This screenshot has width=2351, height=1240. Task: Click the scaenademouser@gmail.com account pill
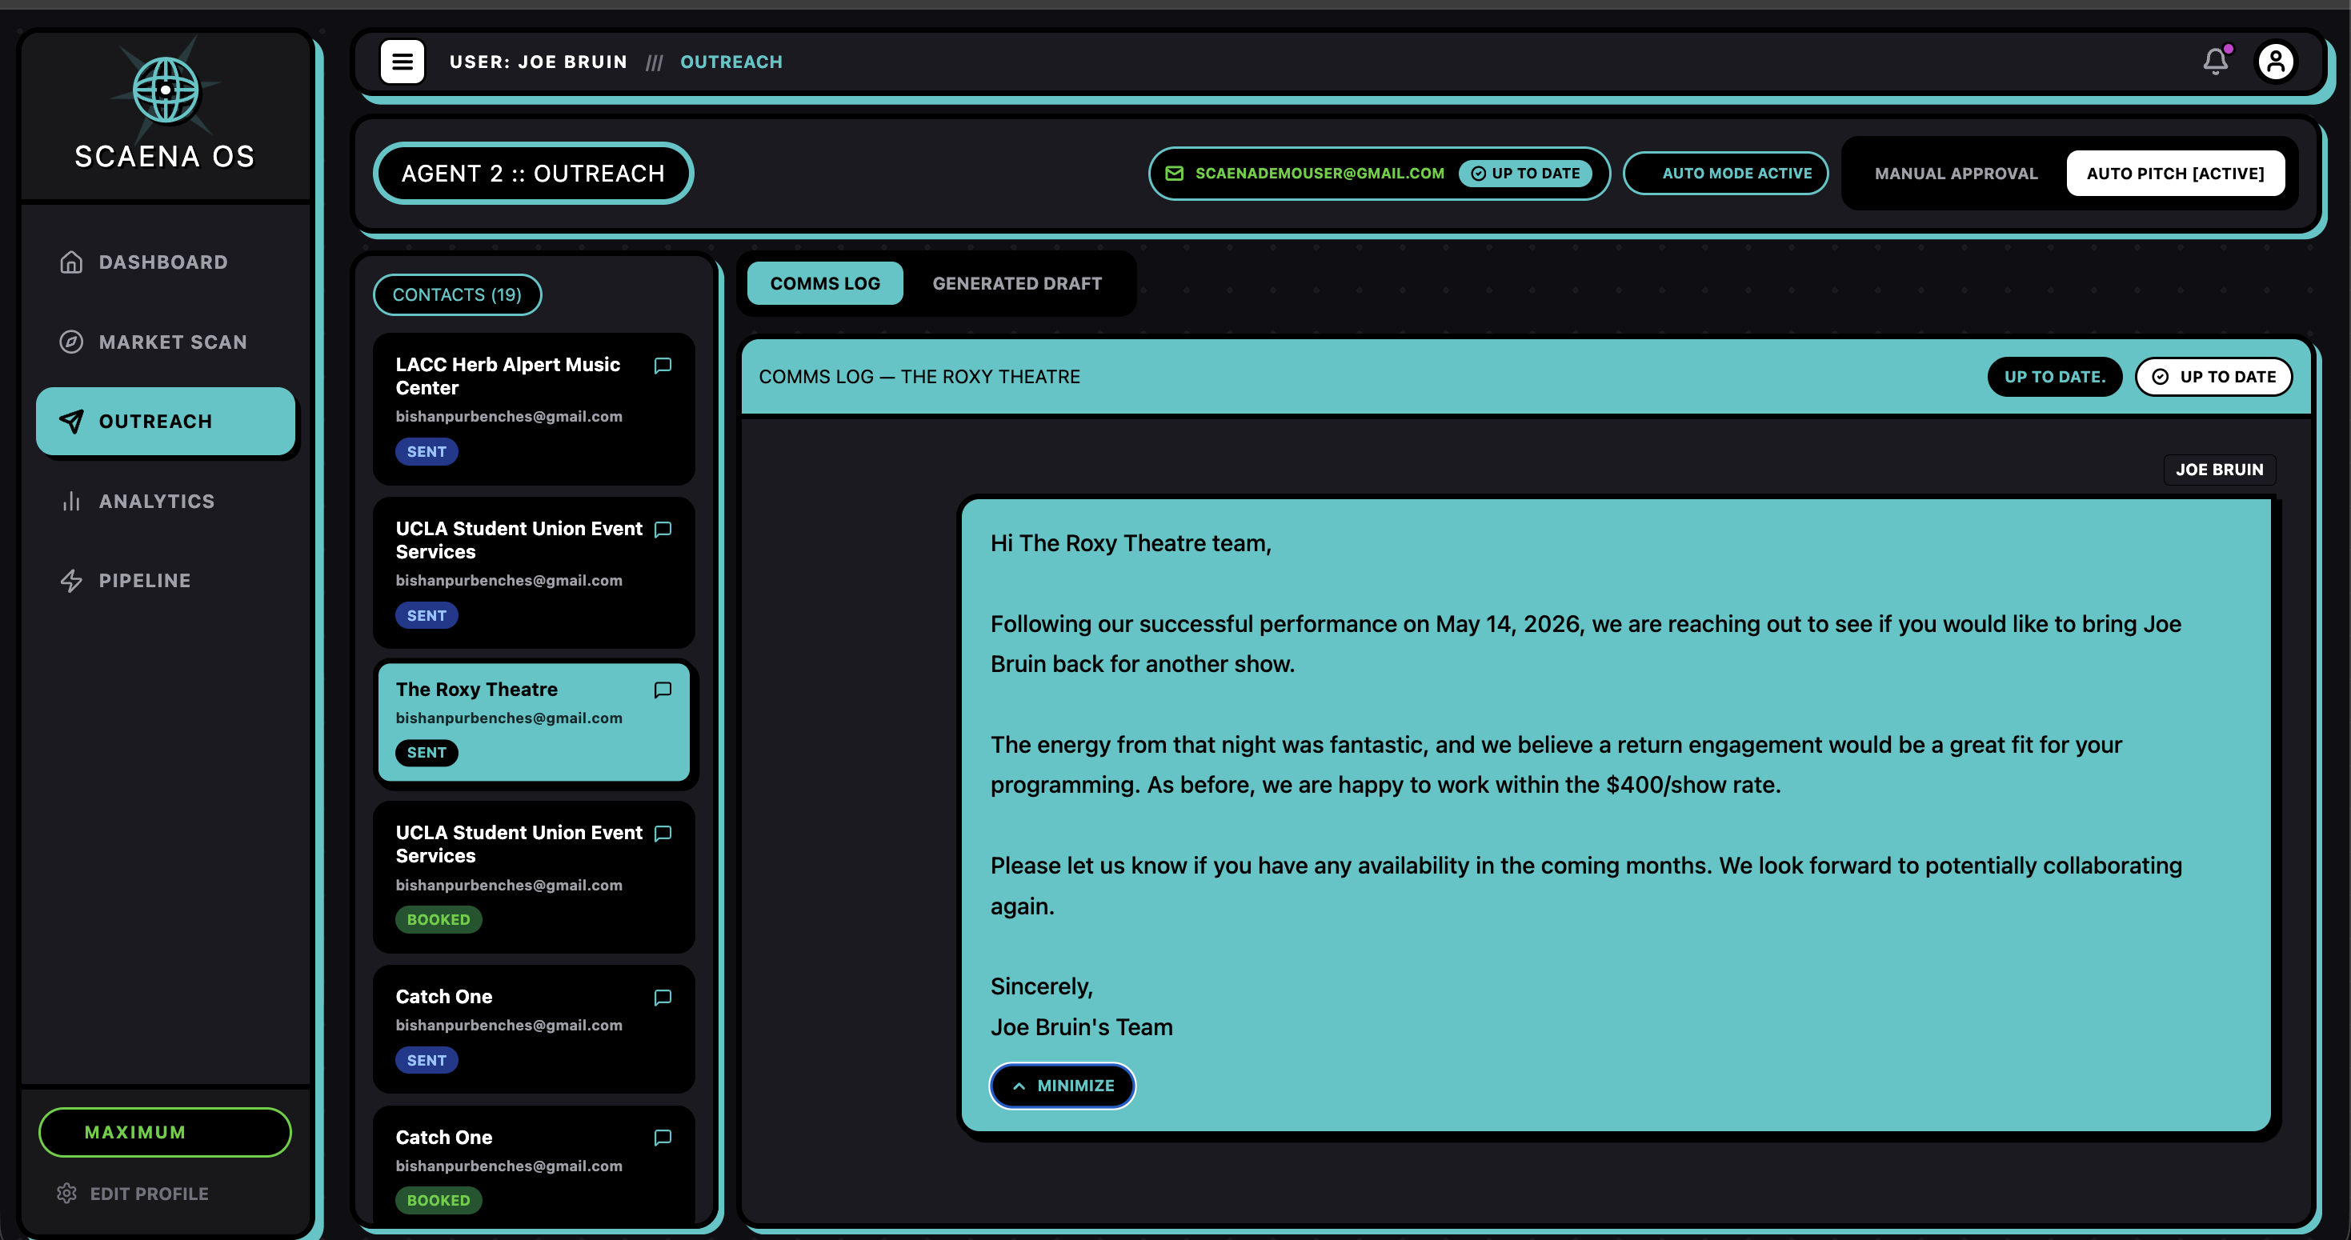point(1318,174)
